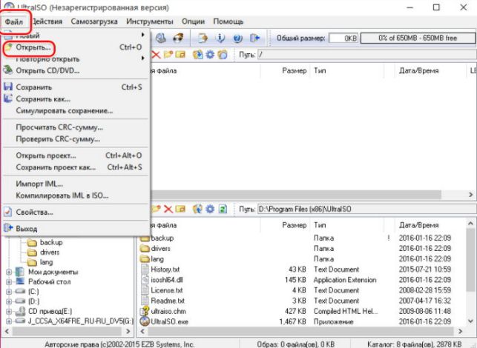Click the blue question mark help icon
This screenshot has height=348, width=477.
(x=237, y=38)
